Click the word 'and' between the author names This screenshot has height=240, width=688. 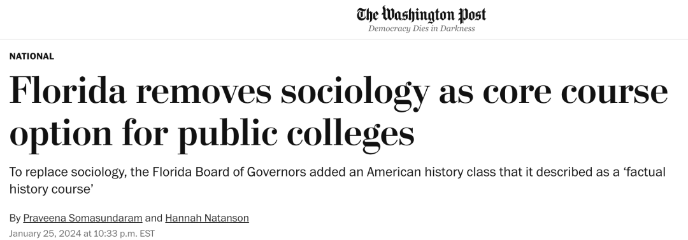(154, 218)
